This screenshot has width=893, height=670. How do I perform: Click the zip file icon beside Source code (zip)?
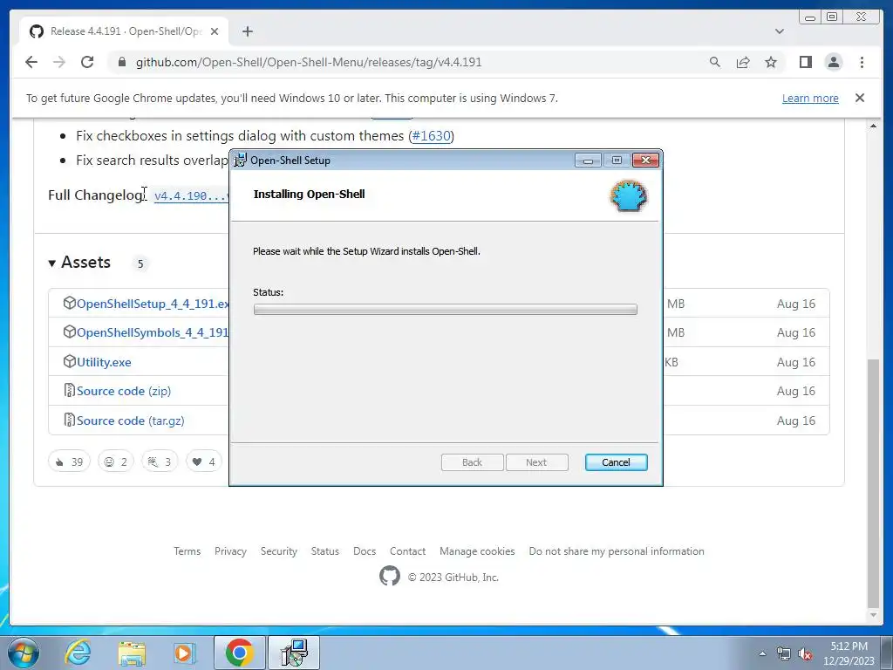click(69, 390)
